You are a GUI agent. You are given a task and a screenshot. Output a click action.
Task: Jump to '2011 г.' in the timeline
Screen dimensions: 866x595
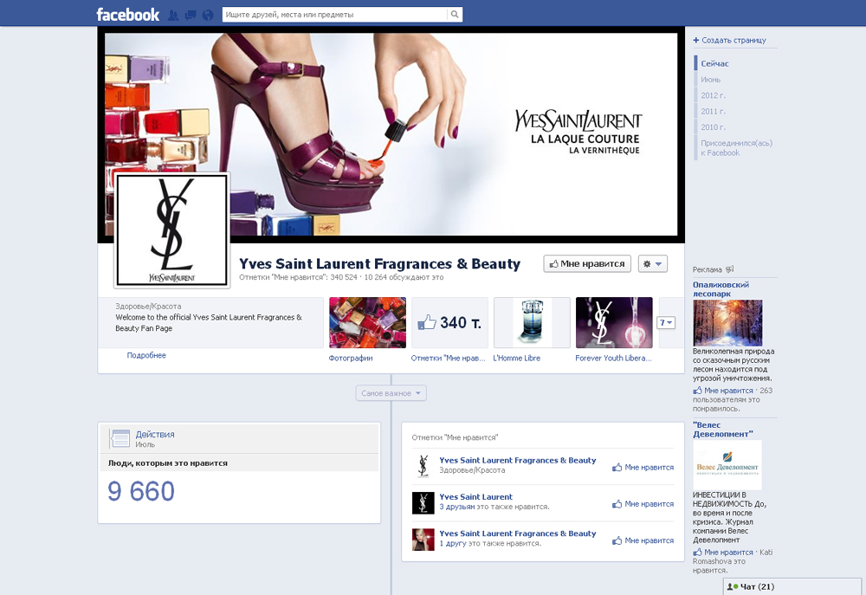[713, 111]
